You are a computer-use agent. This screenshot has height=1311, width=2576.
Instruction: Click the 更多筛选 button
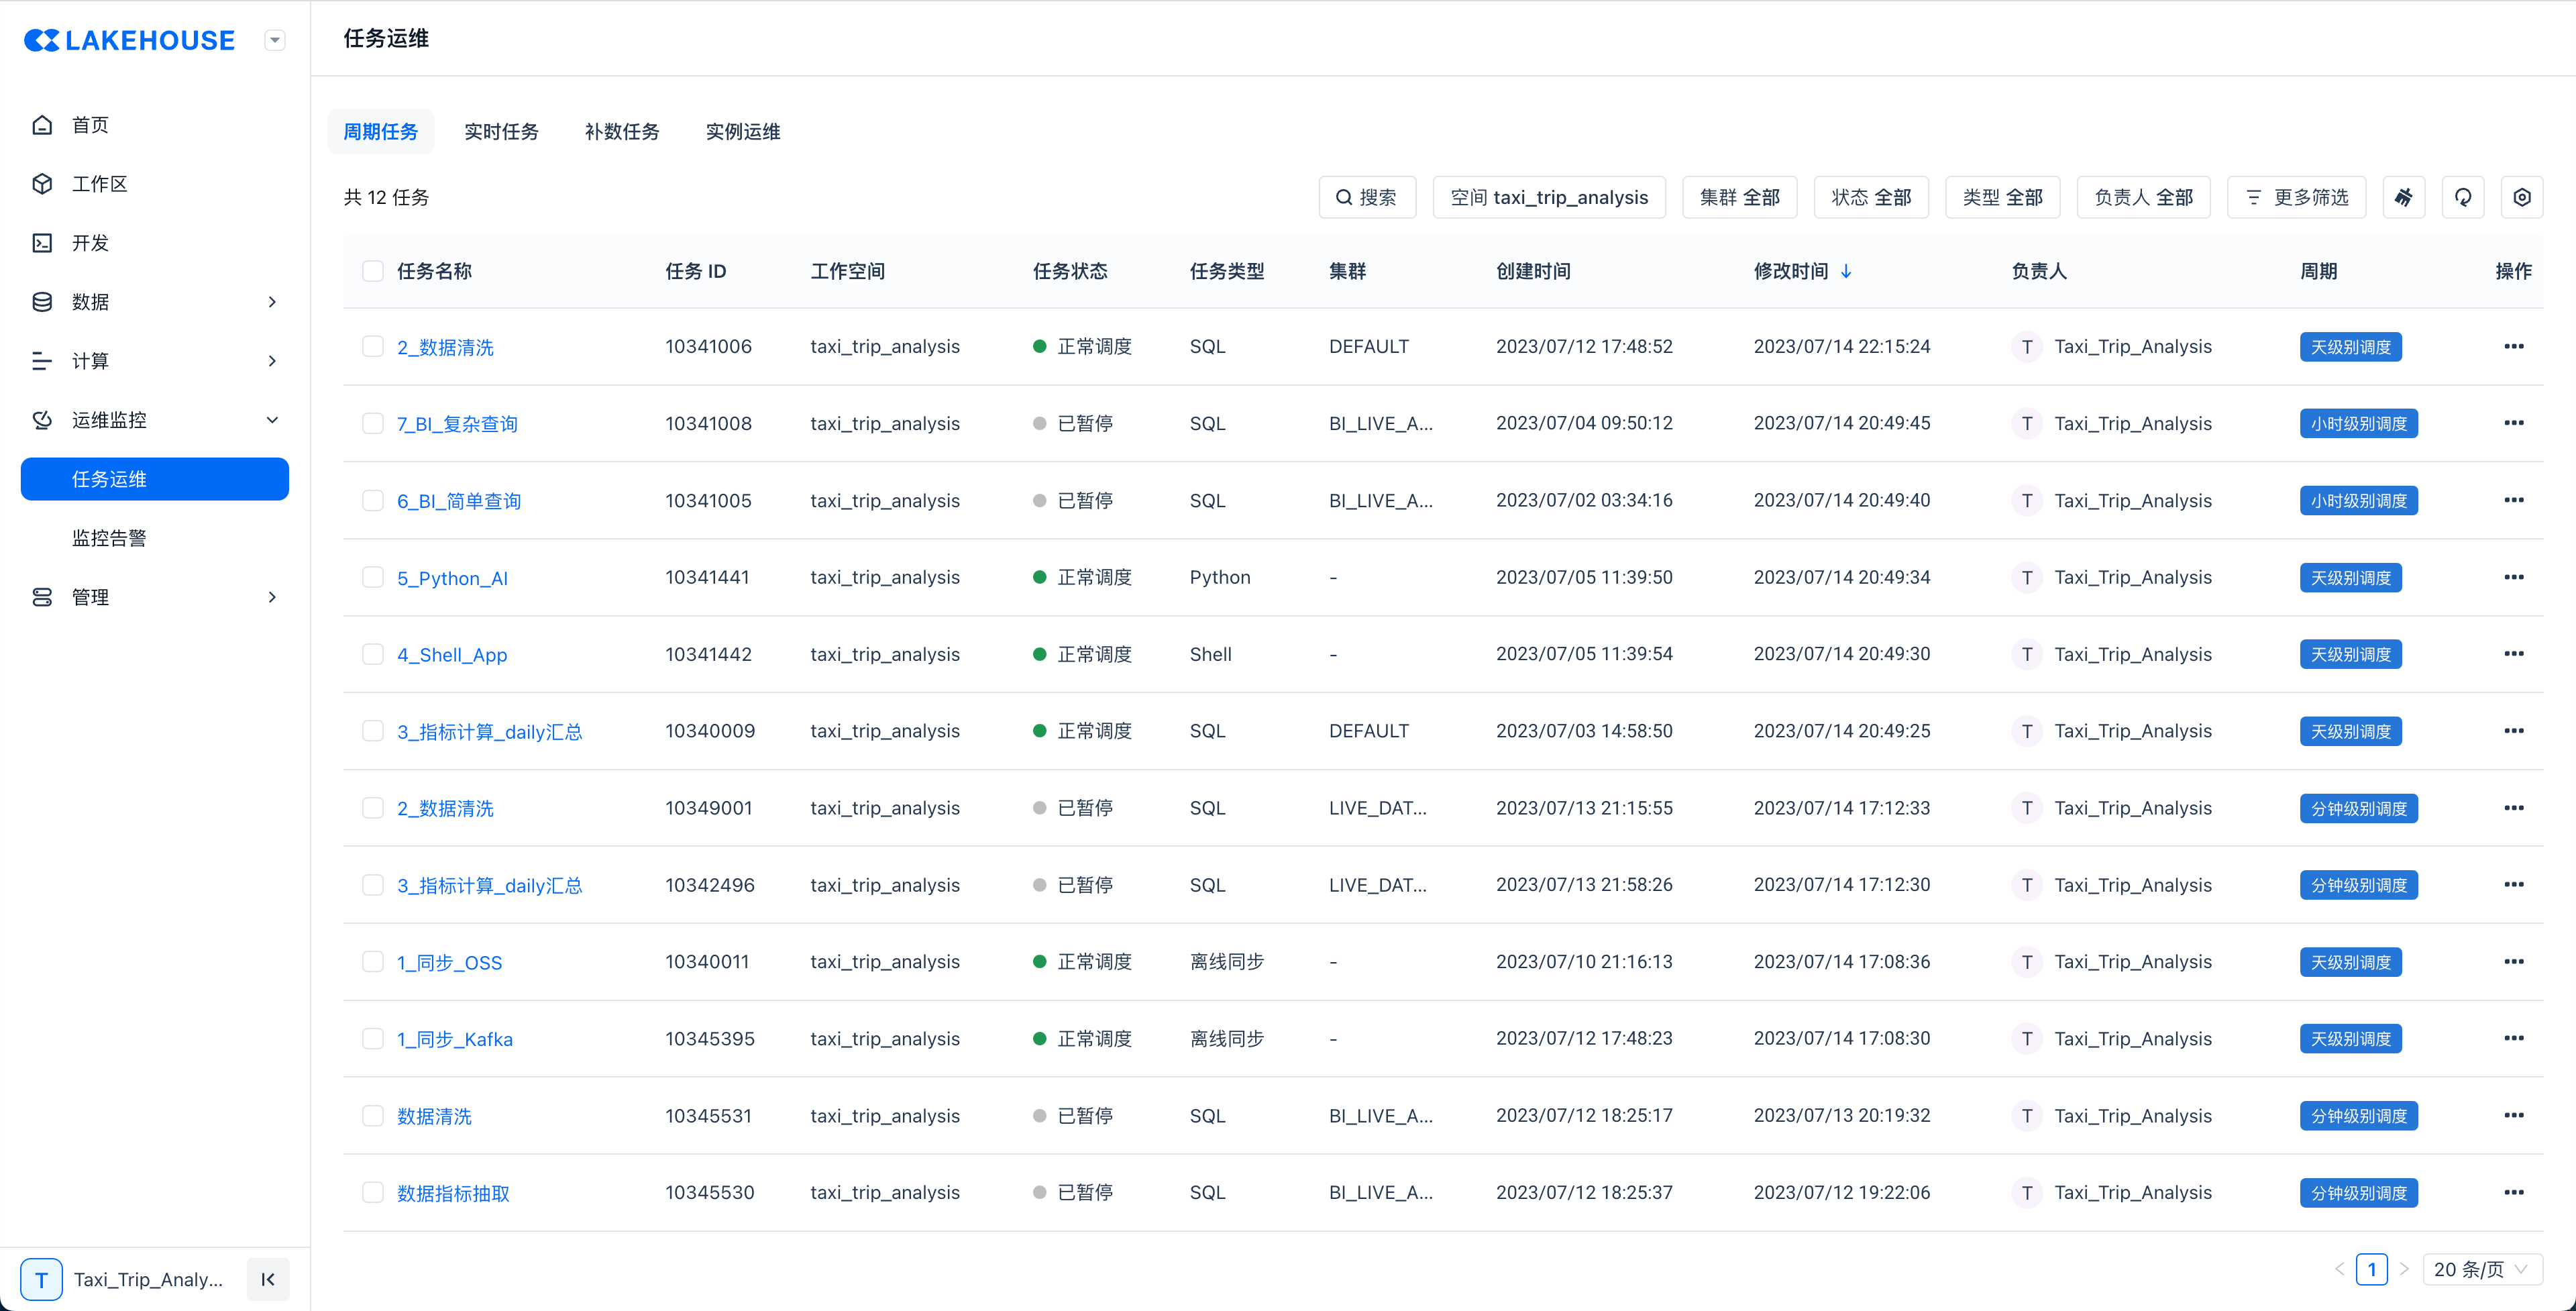click(x=2296, y=197)
